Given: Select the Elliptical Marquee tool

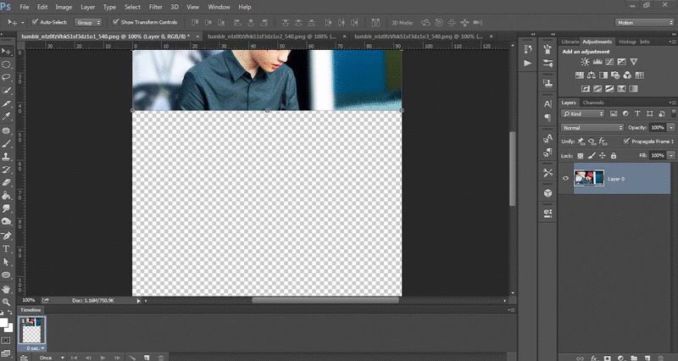Looking at the screenshot, I should (x=6, y=64).
